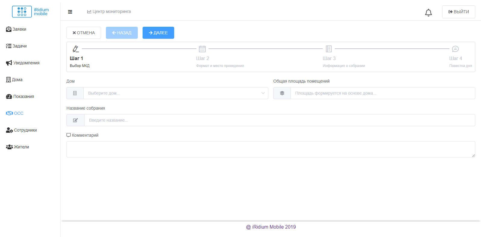
Task: Click the comment icon next to Комментарий
Action: (x=69, y=135)
